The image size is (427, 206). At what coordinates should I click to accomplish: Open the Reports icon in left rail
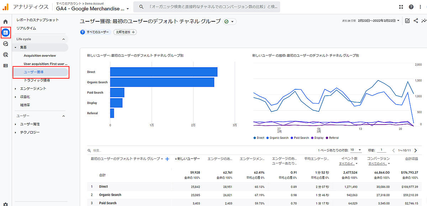point(5,33)
